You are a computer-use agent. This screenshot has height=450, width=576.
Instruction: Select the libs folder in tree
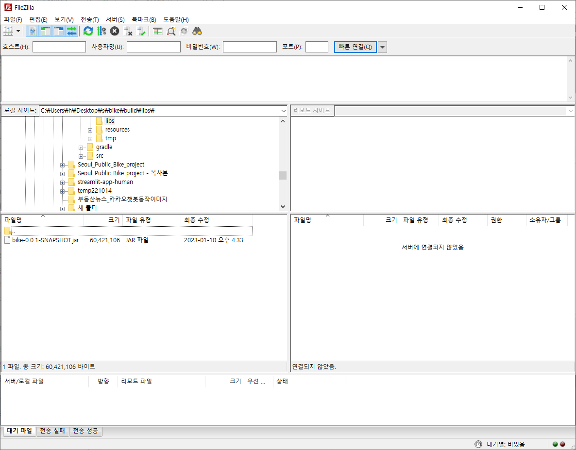point(109,121)
